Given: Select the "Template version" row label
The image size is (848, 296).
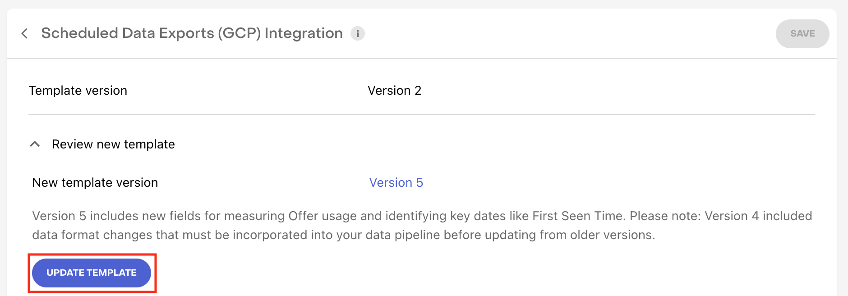Looking at the screenshot, I should pyautogui.click(x=78, y=91).
